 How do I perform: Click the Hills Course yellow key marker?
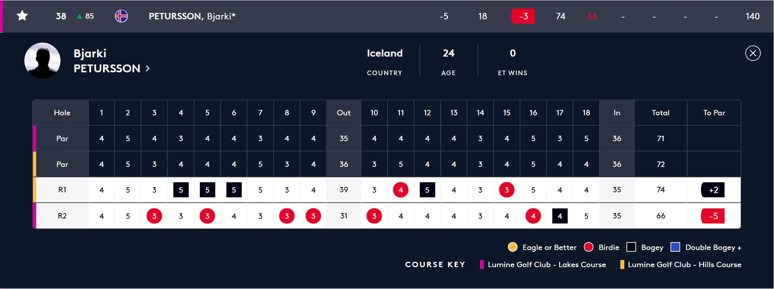click(622, 265)
